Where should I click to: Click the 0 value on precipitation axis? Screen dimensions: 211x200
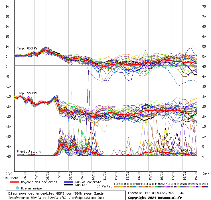(x=203, y=157)
